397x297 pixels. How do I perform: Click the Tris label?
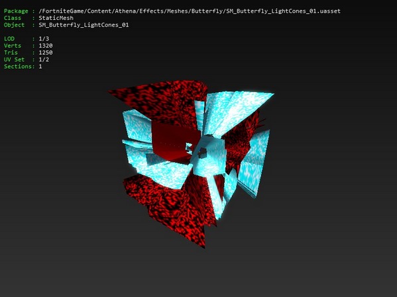(11, 52)
